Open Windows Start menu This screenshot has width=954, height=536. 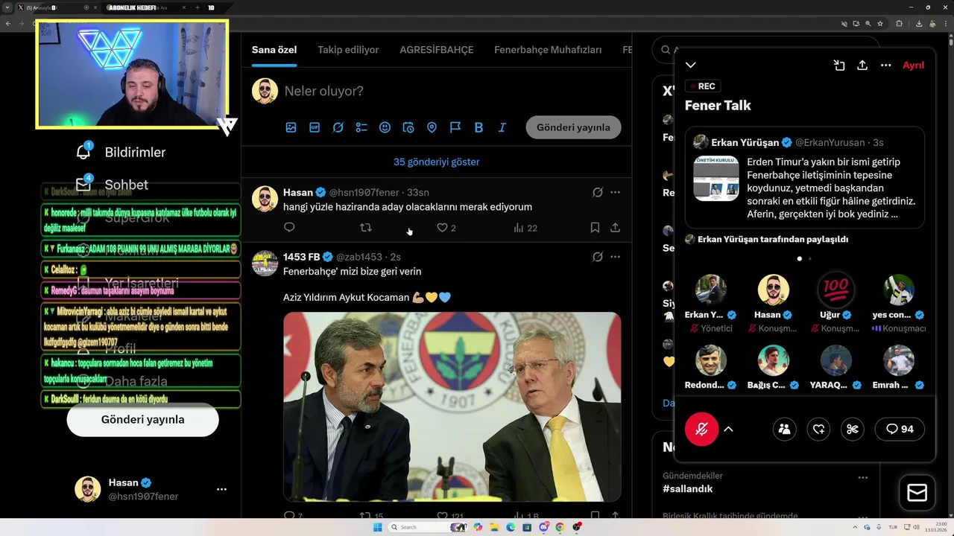377,527
